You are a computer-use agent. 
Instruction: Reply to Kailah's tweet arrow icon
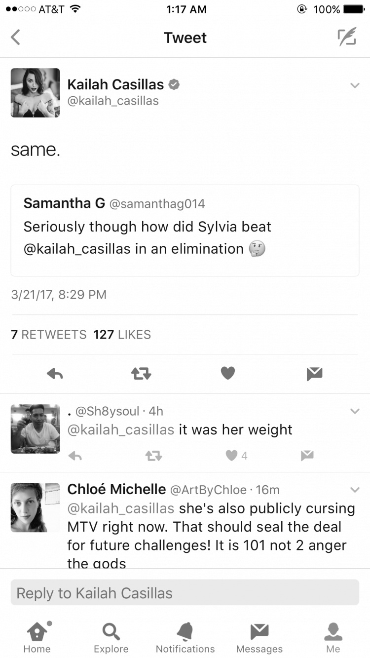pos(55,374)
